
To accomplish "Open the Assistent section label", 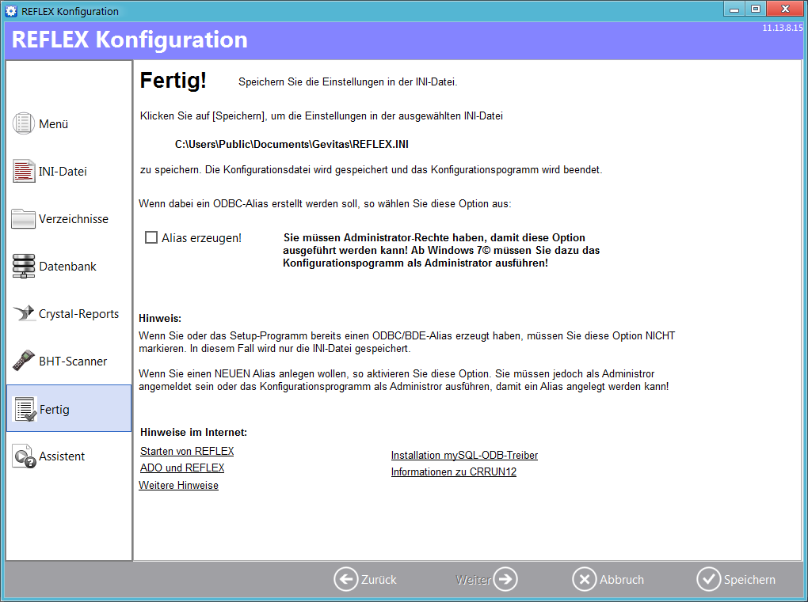I will click(x=62, y=456).
